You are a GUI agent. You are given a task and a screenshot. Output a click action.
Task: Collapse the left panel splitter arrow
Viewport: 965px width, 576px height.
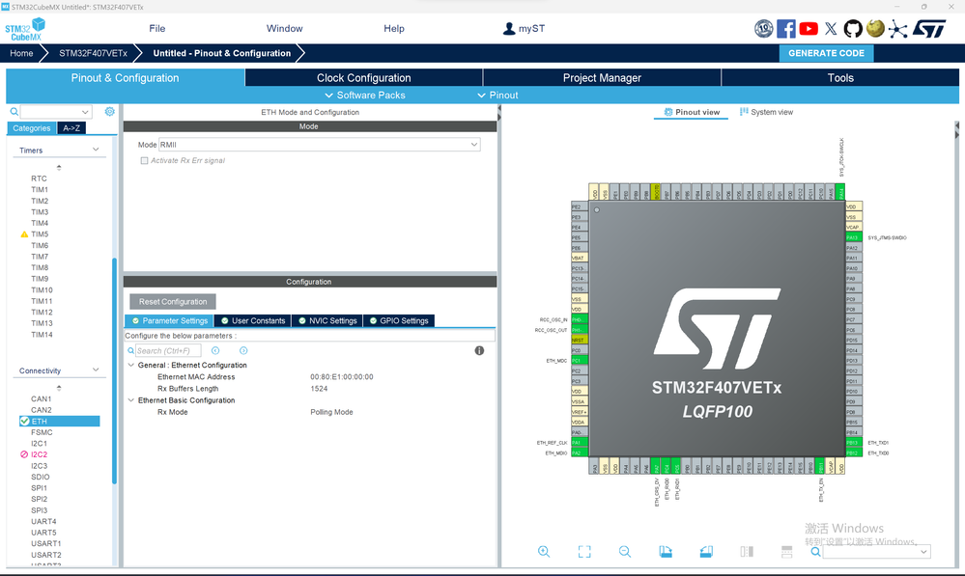point(499,109)
